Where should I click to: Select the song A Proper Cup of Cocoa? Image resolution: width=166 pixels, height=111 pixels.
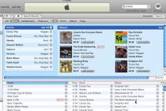(x=19, y=93)
